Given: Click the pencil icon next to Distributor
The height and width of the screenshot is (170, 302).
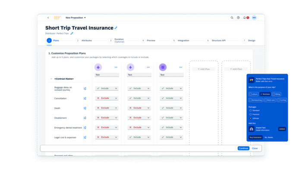Looking at the screenshot, I should point(72,33).
